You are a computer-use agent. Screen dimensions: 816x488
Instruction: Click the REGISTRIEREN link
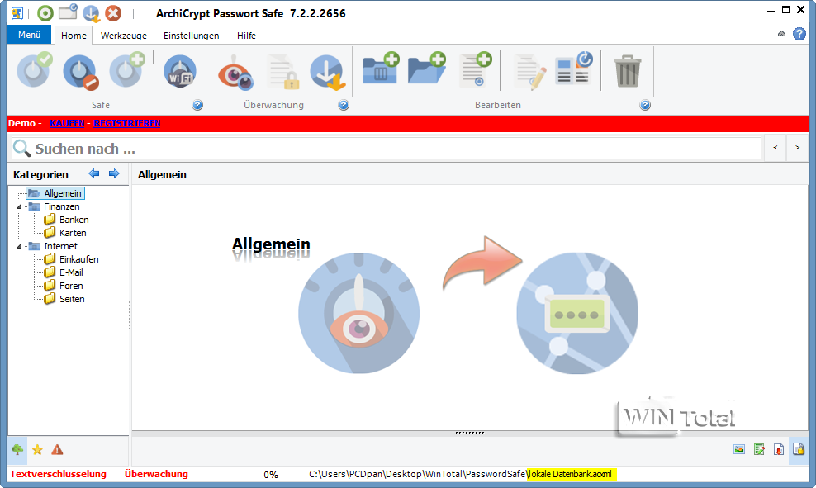point(127,123)
